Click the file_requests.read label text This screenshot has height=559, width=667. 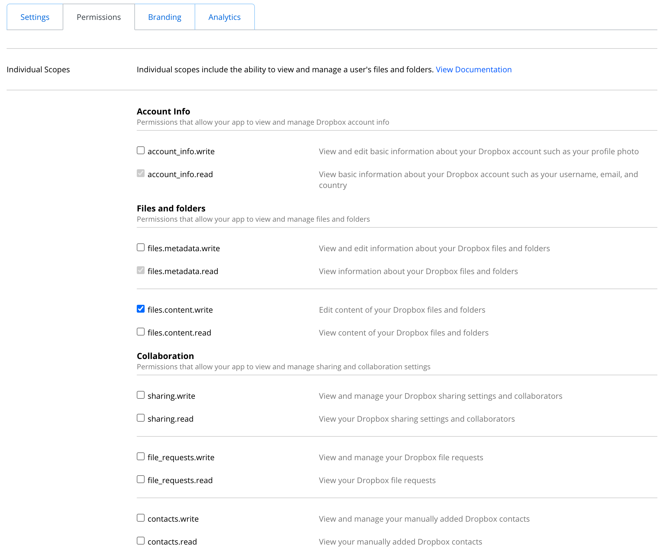coord(180,481)
